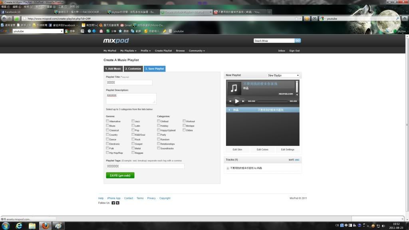Click the track icon beside the Tracks entry
The width and height of the screenshot is (409, 230).
(228, 168)
